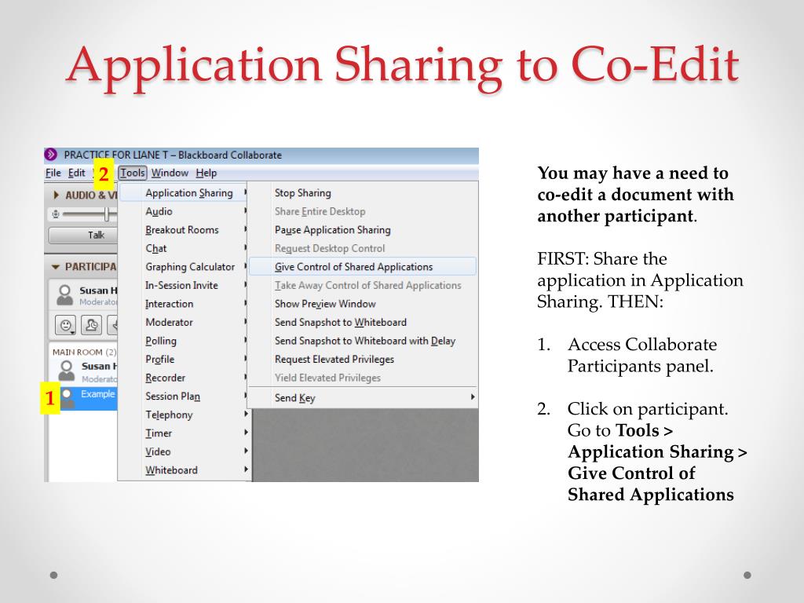The width and height of the screenshot is (804, 603).
Task: Open the File menu
Action: pyautogui.click(x=53, y=173)
